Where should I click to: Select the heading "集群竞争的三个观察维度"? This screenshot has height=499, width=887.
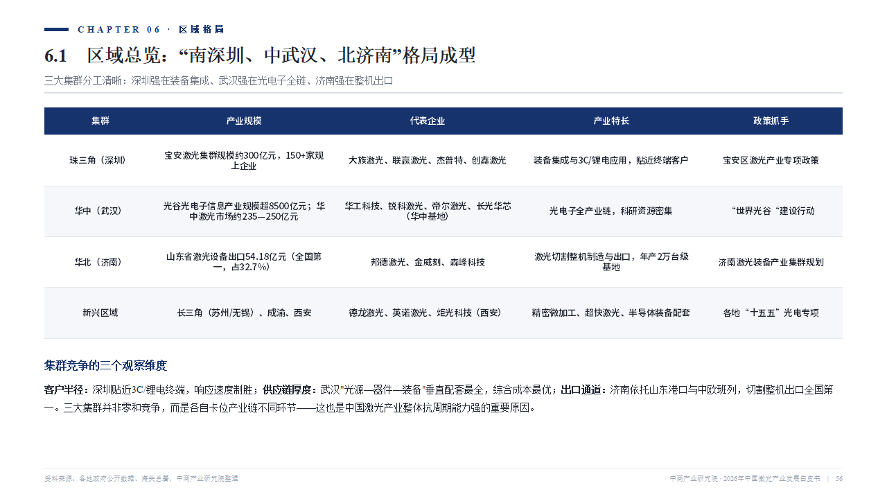pos(105,365)
